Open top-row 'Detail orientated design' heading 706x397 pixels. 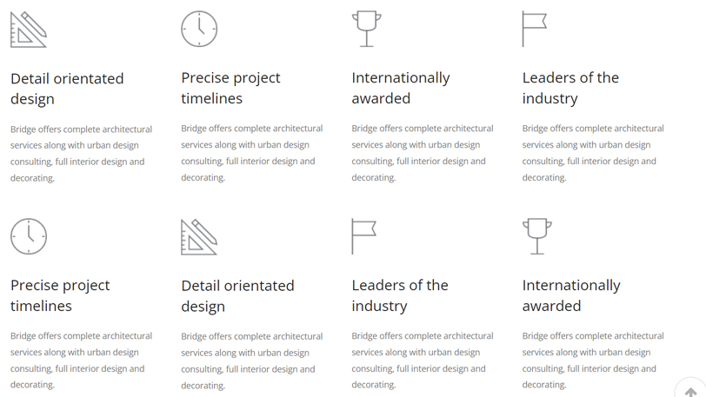point(67,89)
